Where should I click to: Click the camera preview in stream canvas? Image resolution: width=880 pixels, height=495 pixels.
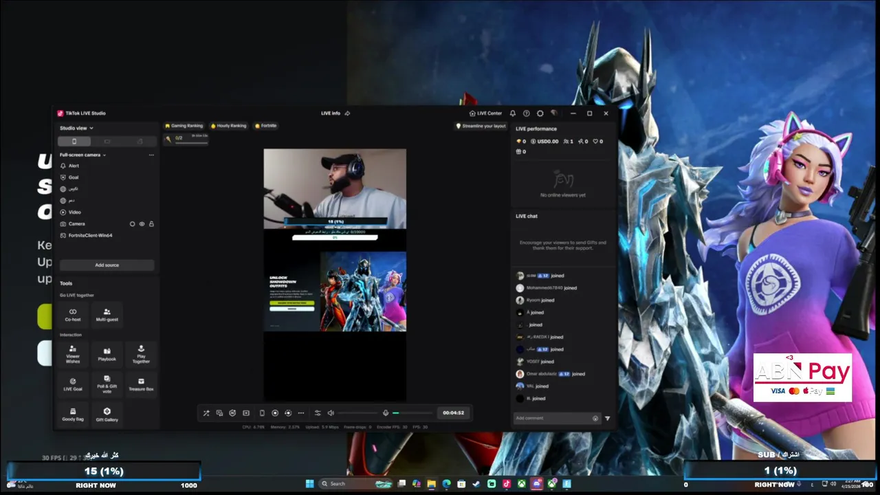(335, 188)
